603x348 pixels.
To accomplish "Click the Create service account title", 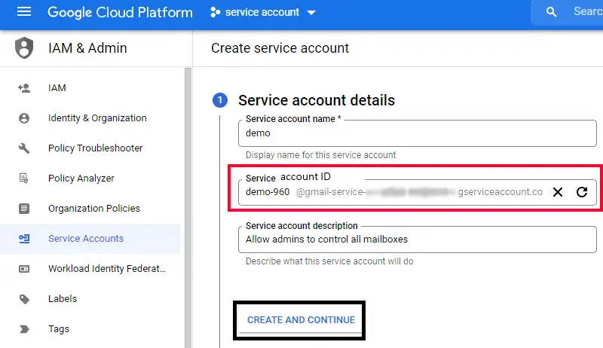I will 280,48.
